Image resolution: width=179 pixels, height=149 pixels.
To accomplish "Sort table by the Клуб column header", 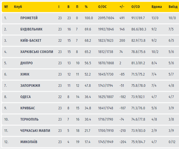I will [18, 7].
